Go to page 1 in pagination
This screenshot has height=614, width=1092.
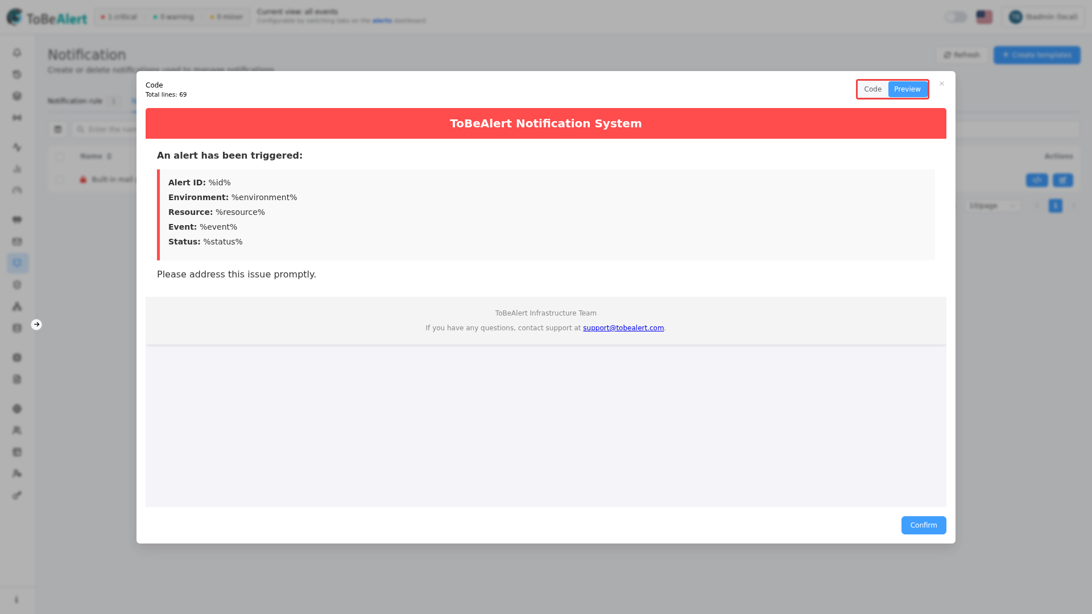(1056, 206)
